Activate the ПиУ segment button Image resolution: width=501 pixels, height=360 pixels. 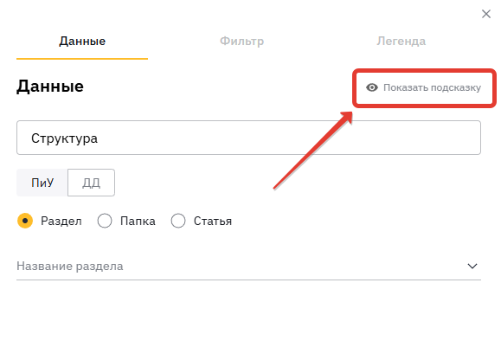point(42,183)
